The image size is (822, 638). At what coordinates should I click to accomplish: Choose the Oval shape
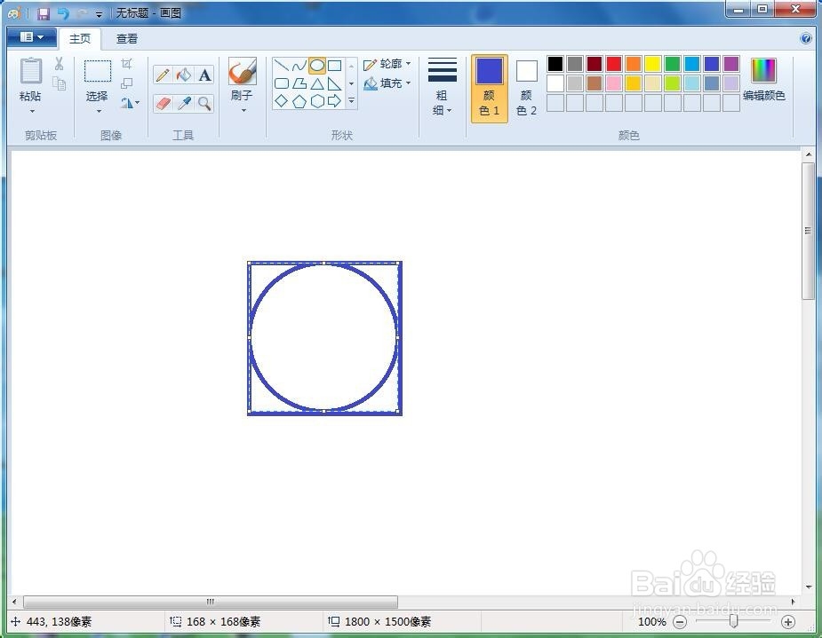pyautogui.click(x=317, y=66)
